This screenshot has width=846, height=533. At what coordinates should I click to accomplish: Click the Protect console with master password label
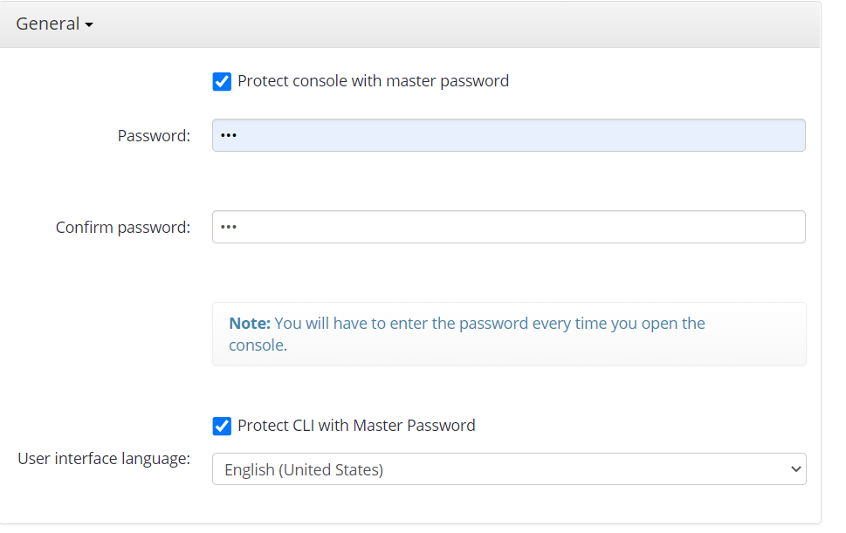click(x=372, y=81)
